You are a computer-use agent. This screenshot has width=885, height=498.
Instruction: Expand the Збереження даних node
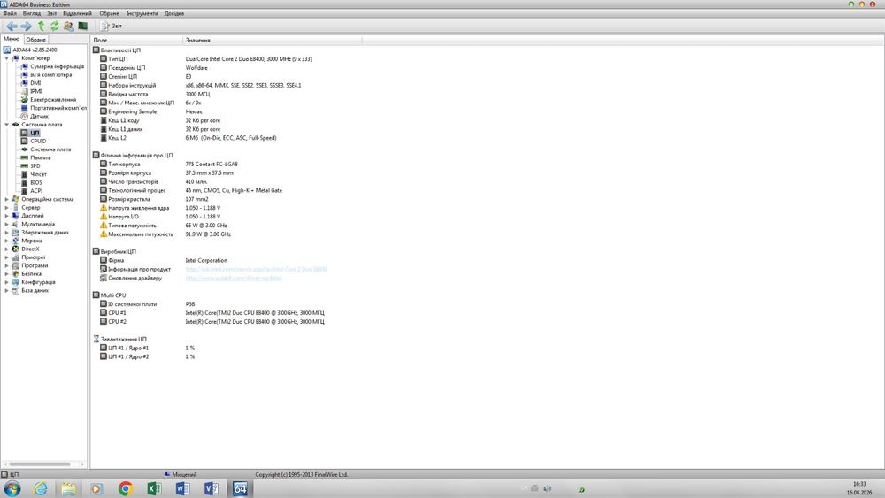pos(7,233)
